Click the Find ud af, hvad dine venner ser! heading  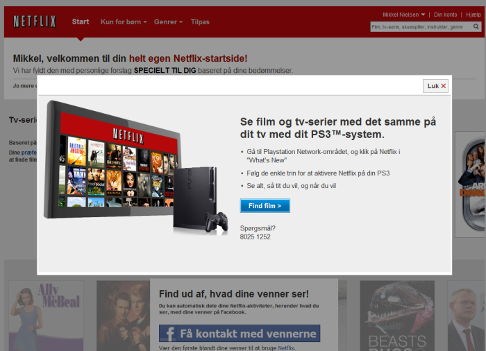point(234,293)
